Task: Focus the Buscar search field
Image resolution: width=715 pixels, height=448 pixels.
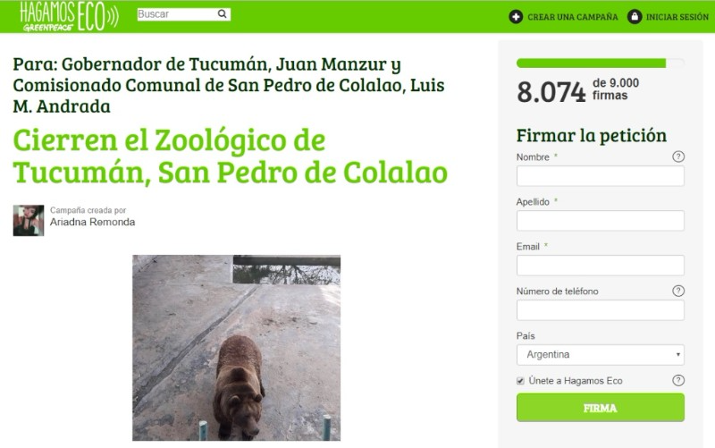Action: click(177, 14)
